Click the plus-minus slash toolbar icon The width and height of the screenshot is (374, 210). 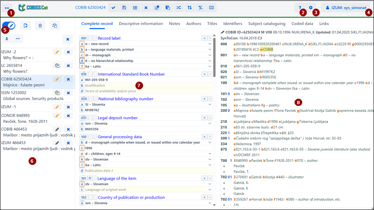[x=200, y=7]
